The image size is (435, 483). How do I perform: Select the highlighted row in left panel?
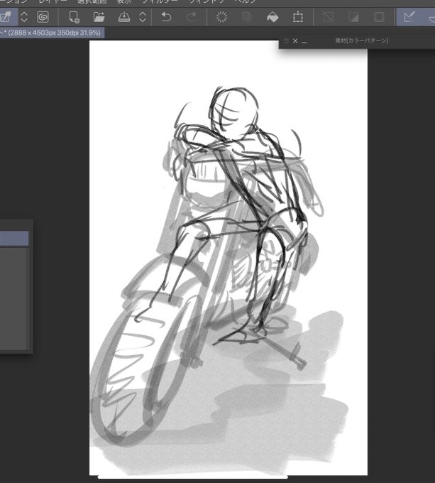coord(14,238)
